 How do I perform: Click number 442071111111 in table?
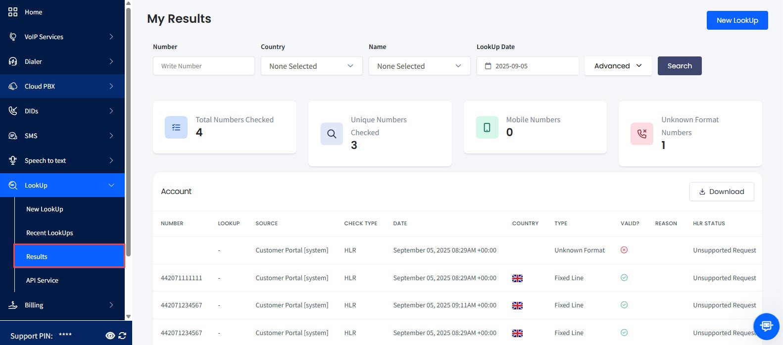tap(181, 278)
